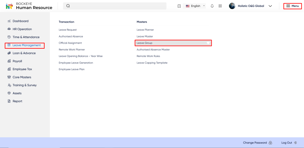304x148 pixels.
Task: Click the Rockeye Human Resource logo
Action: point(29,6)
